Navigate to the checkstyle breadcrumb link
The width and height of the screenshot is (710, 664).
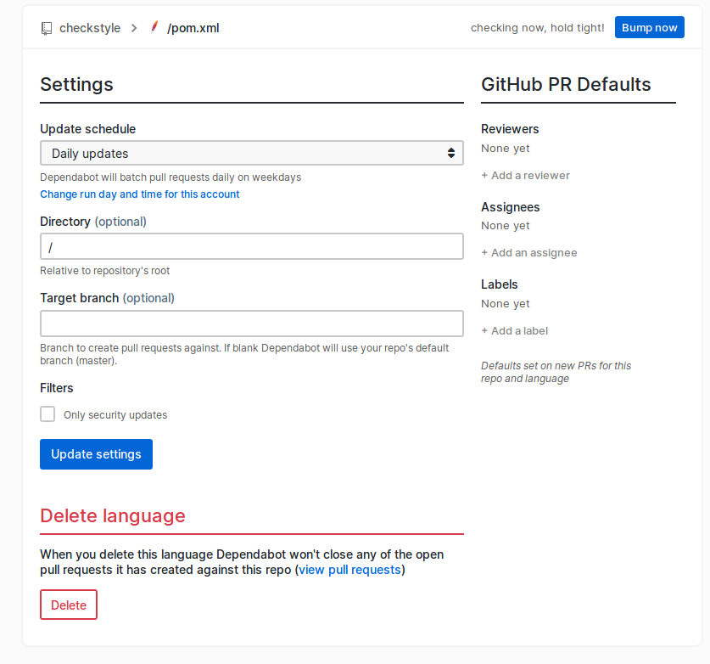[90, 27]
